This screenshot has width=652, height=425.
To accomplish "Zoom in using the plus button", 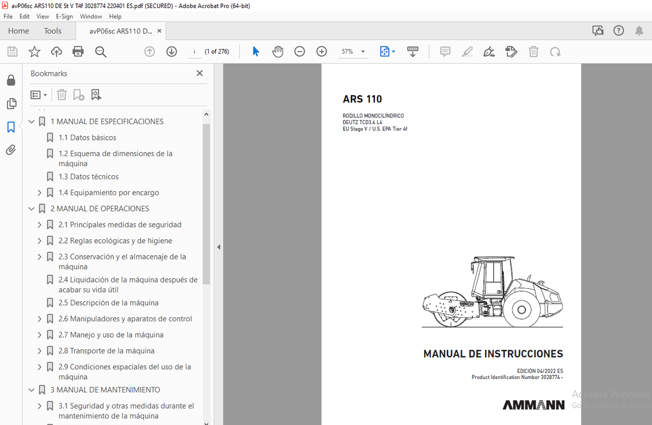I will point(321,52).
